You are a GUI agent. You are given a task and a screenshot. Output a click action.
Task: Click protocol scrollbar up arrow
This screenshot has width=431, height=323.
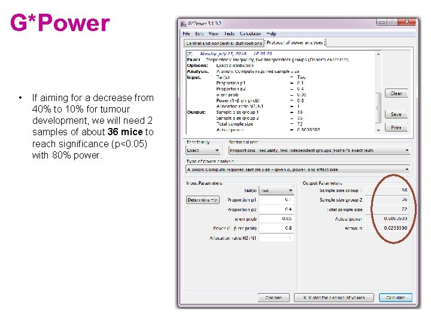(x=378, y=54)
